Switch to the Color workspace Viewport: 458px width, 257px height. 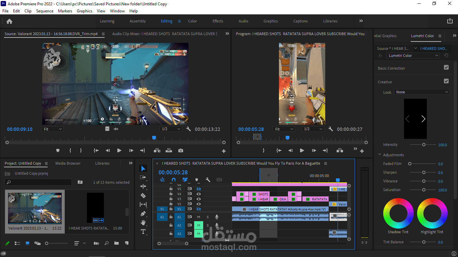tap(192, 21)
